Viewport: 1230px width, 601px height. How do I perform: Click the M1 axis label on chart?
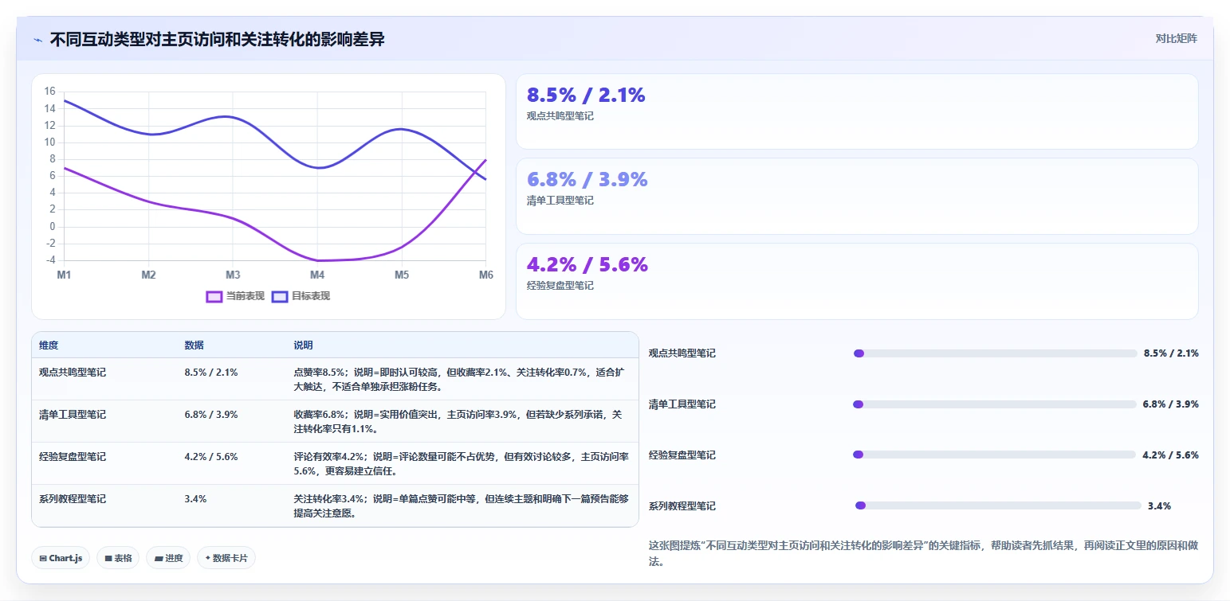point(64,275)
